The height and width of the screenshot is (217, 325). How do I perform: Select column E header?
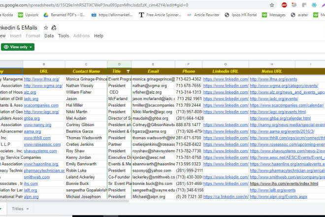[153, 64]
